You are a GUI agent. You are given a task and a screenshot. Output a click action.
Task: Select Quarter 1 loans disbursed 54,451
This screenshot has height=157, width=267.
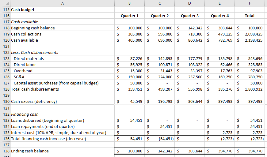[130, 120]
